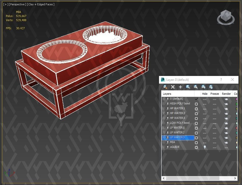Click teapot render icon for HIGH POLY bowl
This screenshot has width=242, height=185.
pyautogui.click(x=226, y=104)
